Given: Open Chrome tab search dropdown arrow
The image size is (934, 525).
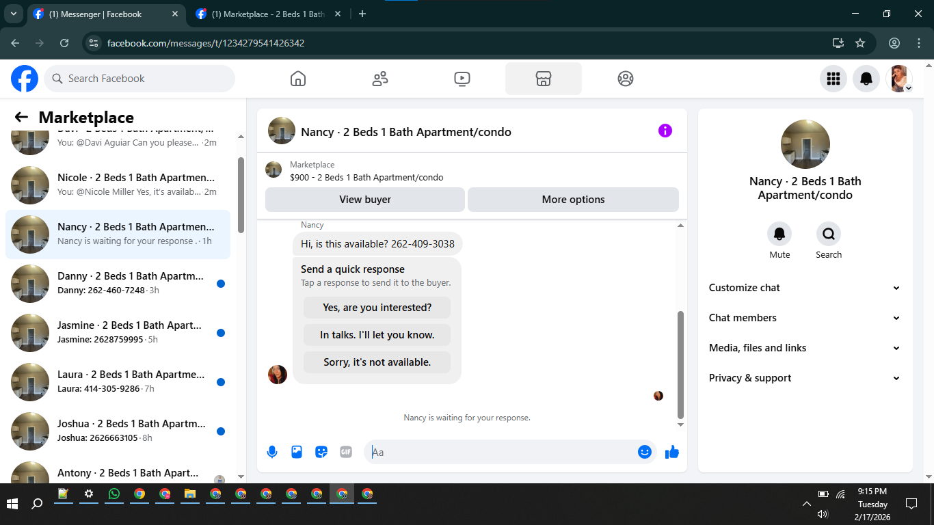Looking at the screenshot, I should tap(13, 14).
